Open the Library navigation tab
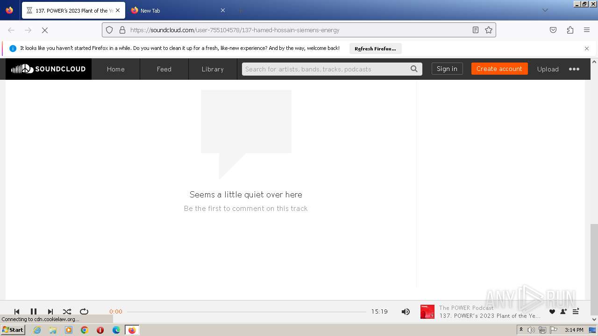Screen dimensions: 598x336 coord(213,69)
